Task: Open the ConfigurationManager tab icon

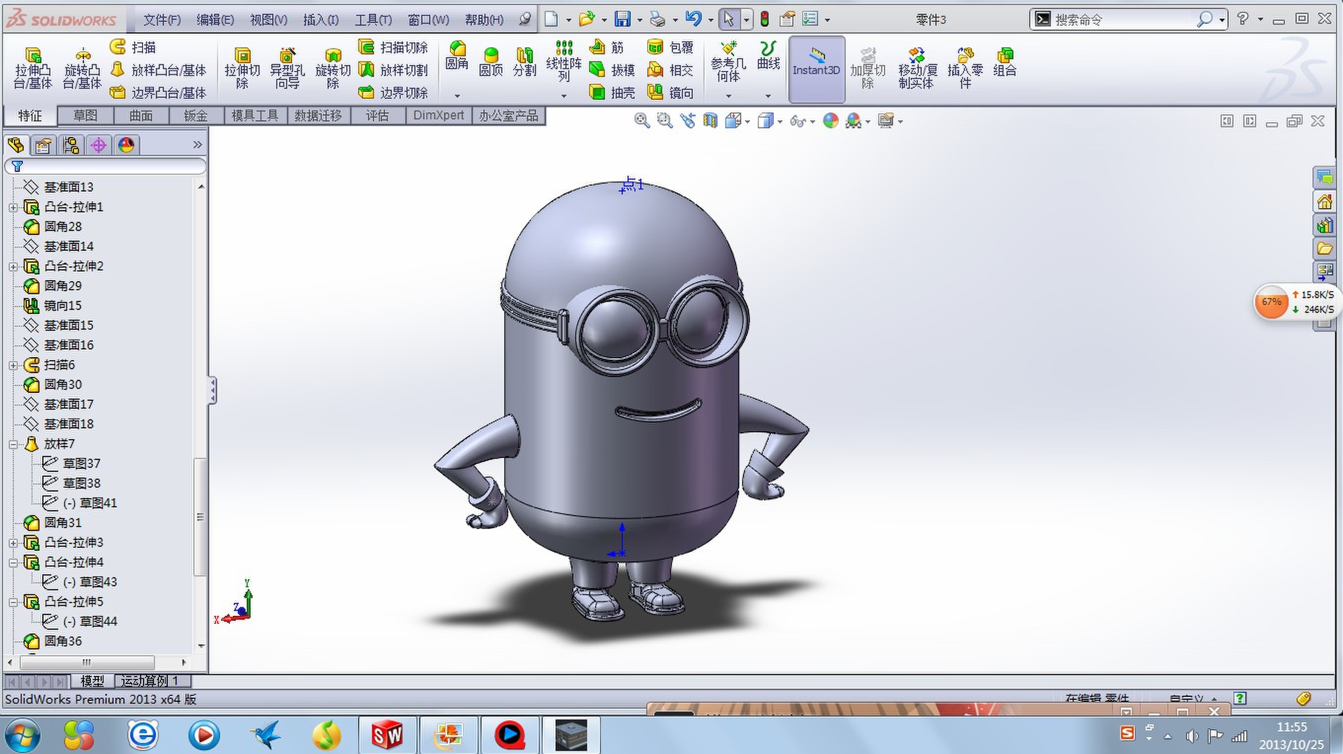Action: point(71,145)
